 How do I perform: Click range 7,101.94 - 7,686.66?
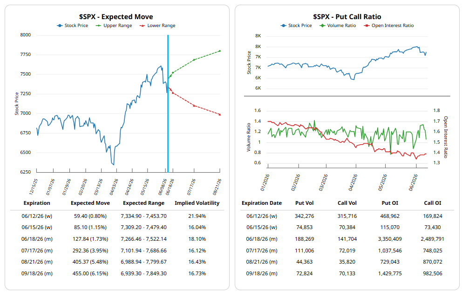(143, 251)
